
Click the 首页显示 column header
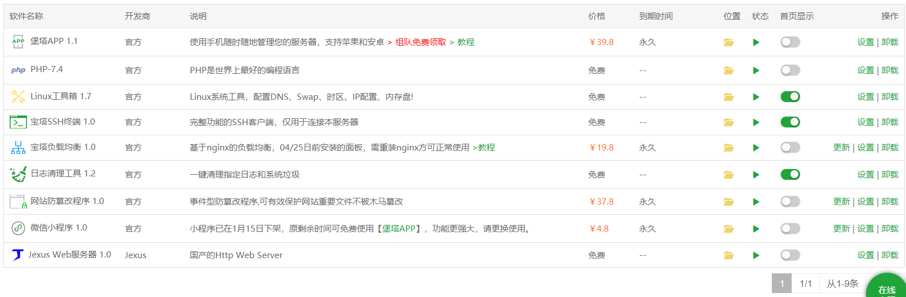pyautogui.click(x=797, y=16)
